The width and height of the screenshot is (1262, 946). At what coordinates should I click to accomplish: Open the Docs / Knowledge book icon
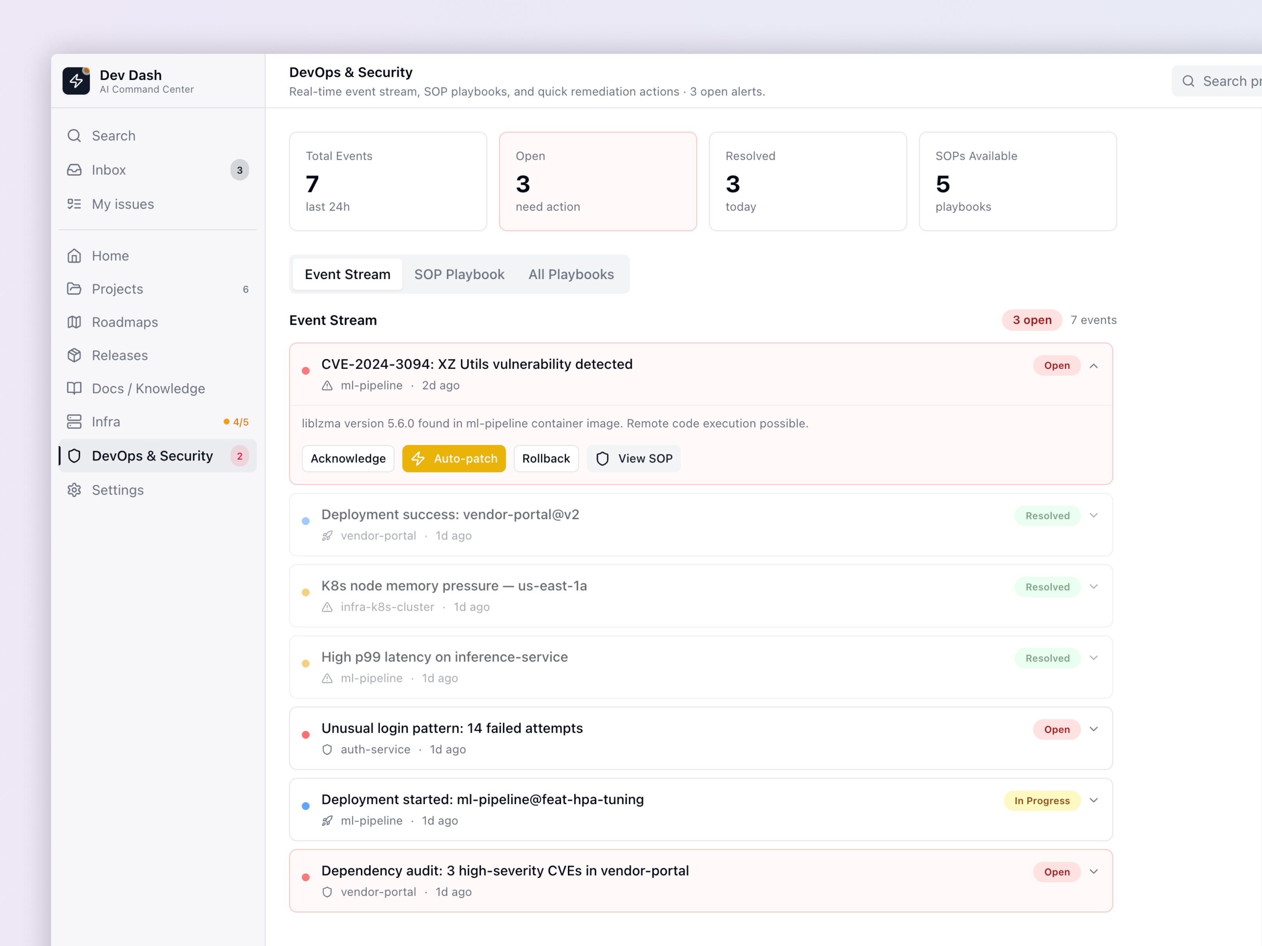[75, 388]
